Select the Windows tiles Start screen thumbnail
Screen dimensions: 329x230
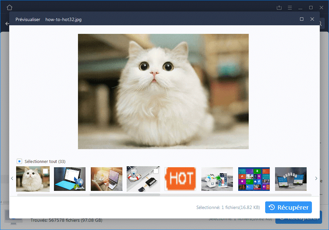[x=254, y=179]
